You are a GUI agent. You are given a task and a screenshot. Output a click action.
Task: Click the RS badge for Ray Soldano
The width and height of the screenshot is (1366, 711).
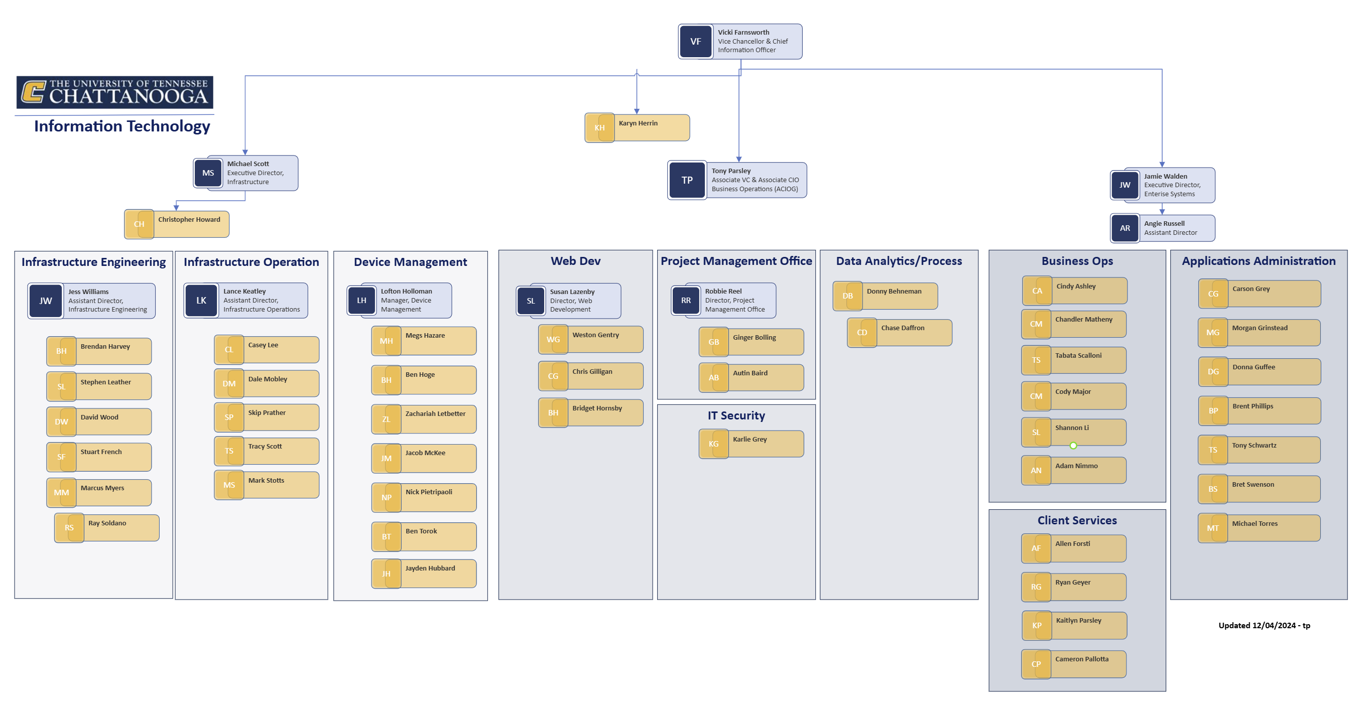tap(69, 527)
